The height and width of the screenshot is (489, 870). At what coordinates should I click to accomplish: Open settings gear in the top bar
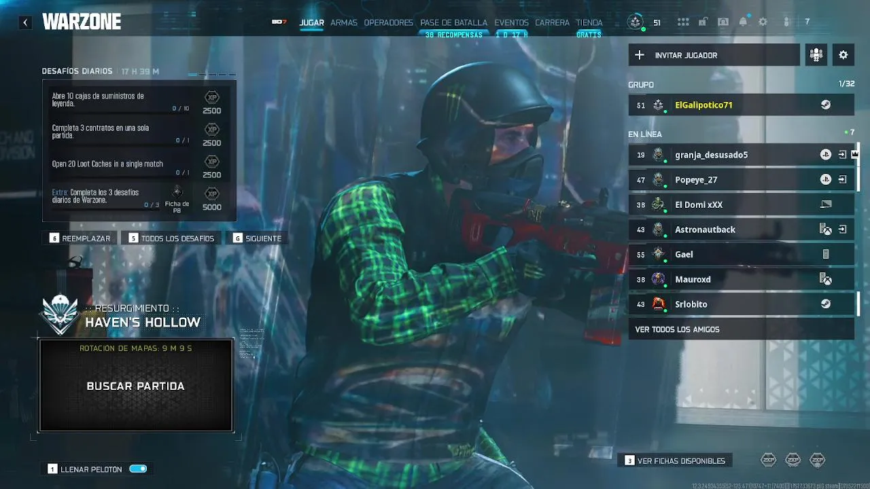tap(763, 22)
